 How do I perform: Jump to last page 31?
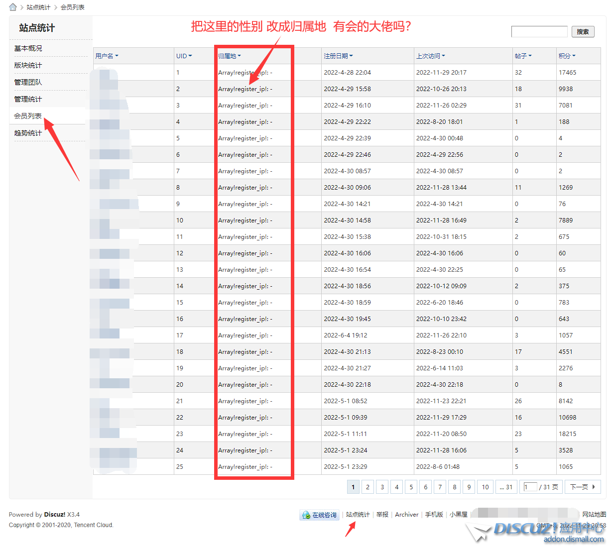click(x=506, y=487)
